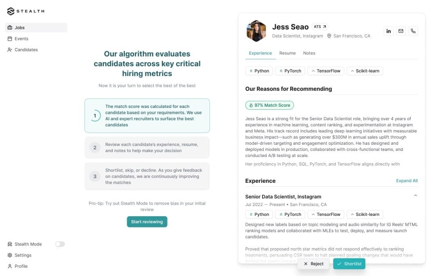Open Candidates via the people icon
The height and width of the screenshot is (276, 441).
[9, 49]
